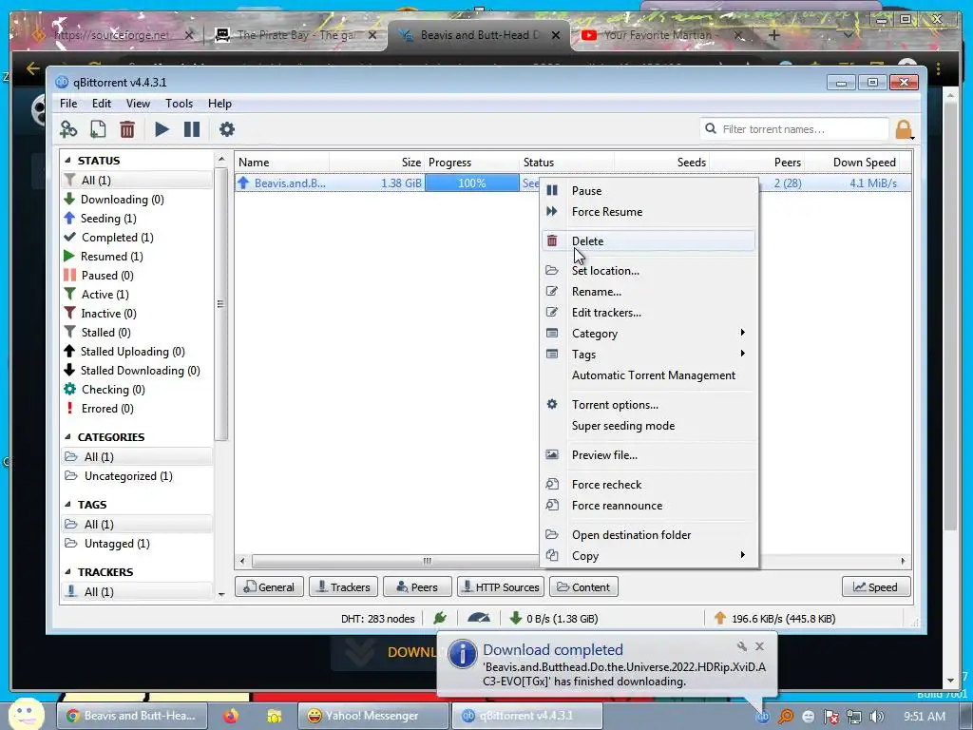Open the Help menu
The image size is (973, 730).
(x=219, y=104)
